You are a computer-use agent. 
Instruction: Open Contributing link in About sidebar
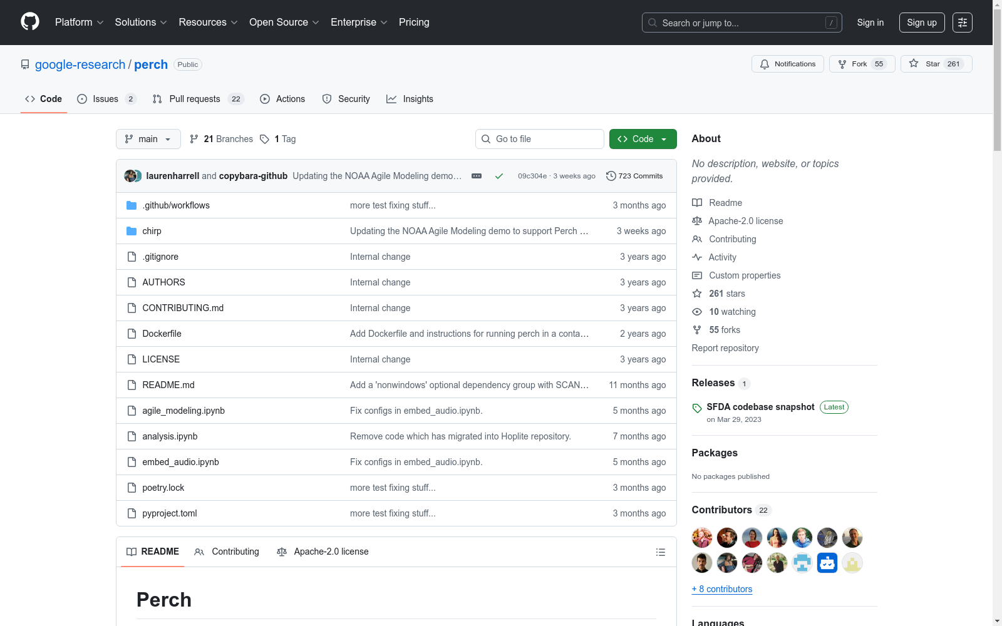click(724, 239)
